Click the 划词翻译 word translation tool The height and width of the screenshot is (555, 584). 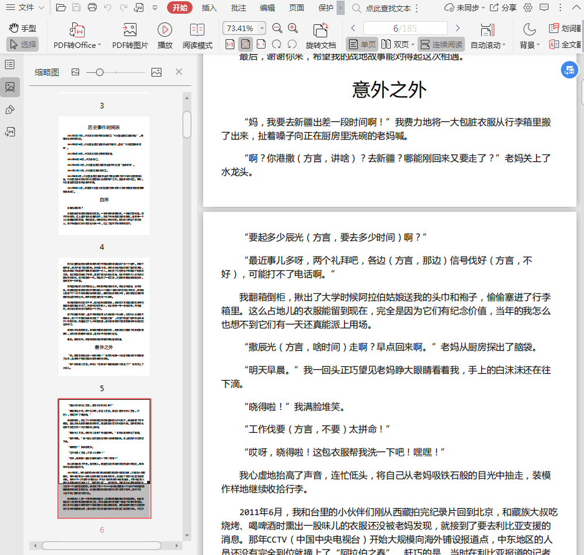pyautogui.click(x=565, y=28)
